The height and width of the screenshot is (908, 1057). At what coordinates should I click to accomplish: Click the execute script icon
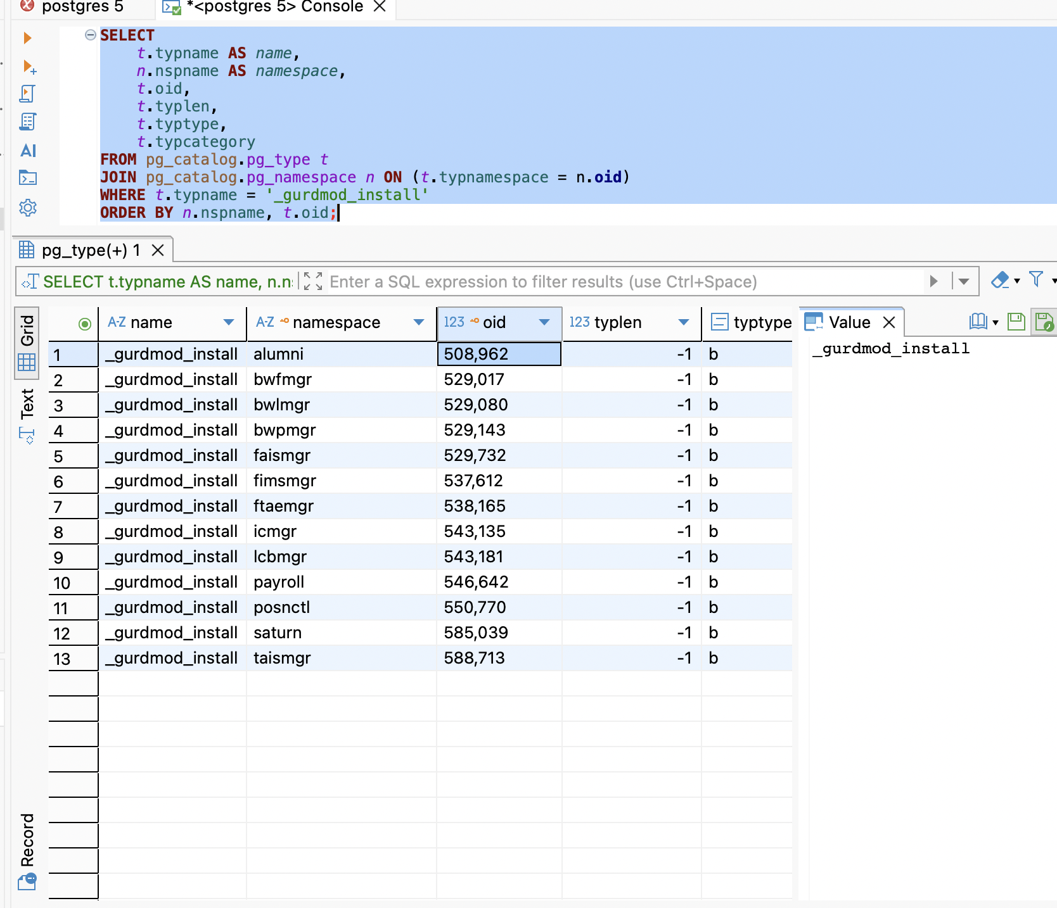click(x=27, y=94)
